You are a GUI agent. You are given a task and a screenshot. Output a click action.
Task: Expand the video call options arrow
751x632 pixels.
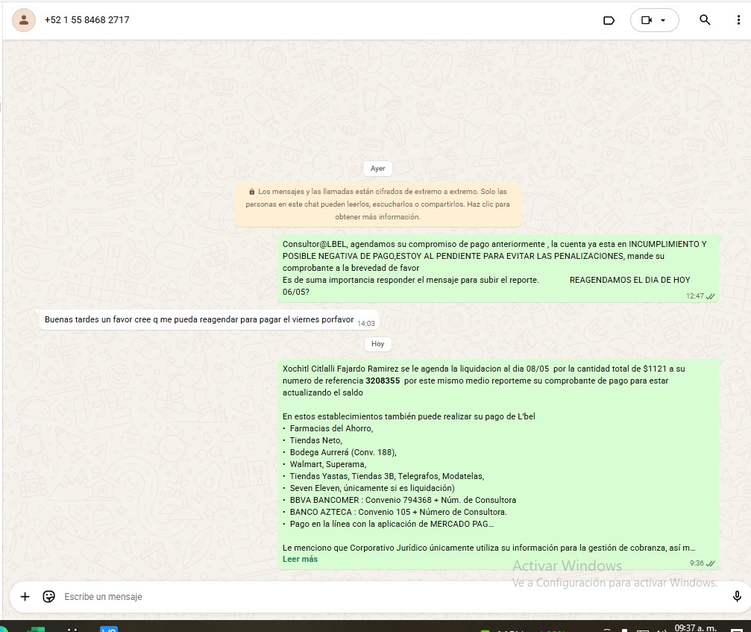point(663,20)
